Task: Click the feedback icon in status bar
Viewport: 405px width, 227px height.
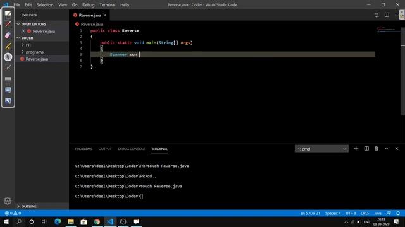Action: click(x=389, y=213)
